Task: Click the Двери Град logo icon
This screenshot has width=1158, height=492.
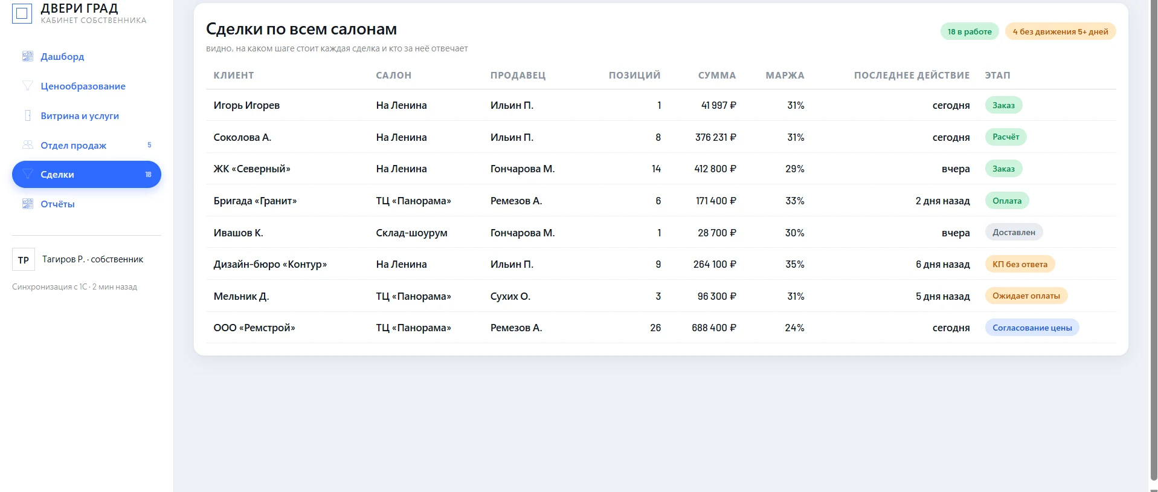Action: coord(22,13)
